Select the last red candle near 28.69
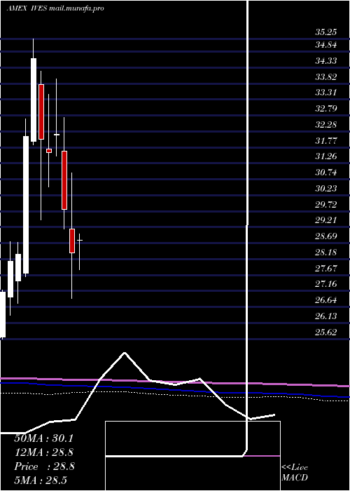The height and width of the screenshot is (491, 350). click(72, 241)
